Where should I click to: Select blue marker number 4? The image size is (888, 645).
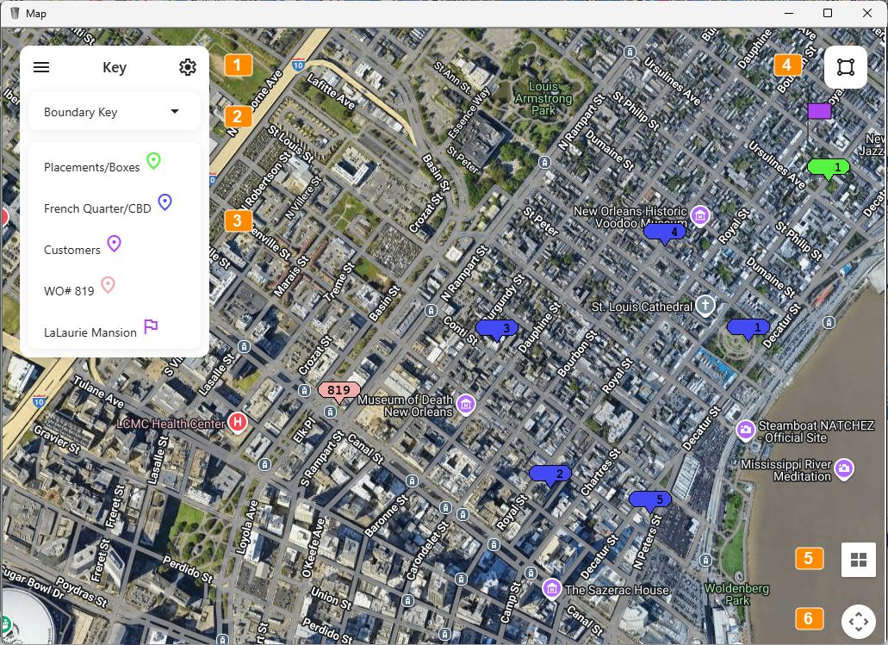tap(665, 232)
